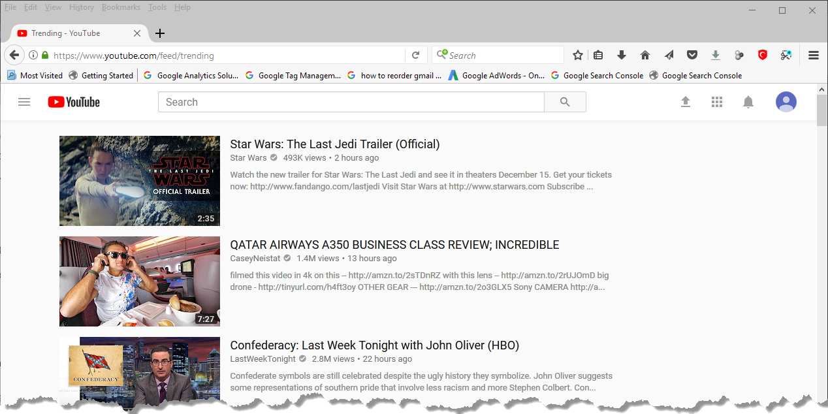Click the YouTube upload video icon
This screenshot has height=414, width=828.
(x=686, y=102)
